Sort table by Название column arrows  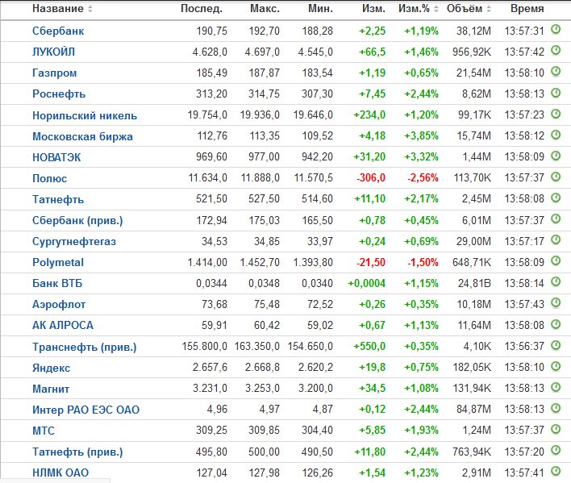click(90, 9)
